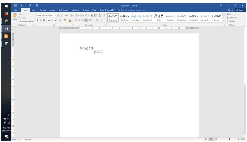
Task: Open the References ribbon tab
Action: [63, 10]
